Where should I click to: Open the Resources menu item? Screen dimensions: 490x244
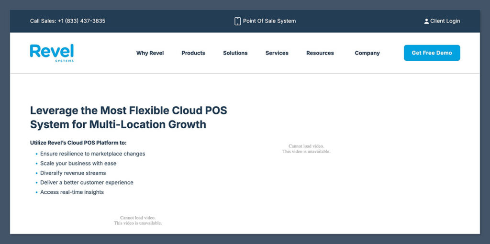coord(320,53)
